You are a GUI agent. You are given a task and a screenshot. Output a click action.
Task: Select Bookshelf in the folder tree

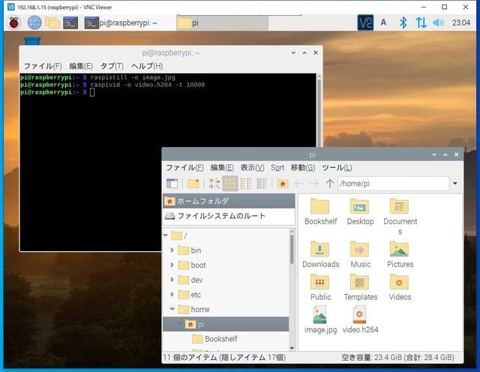point(220,339)
